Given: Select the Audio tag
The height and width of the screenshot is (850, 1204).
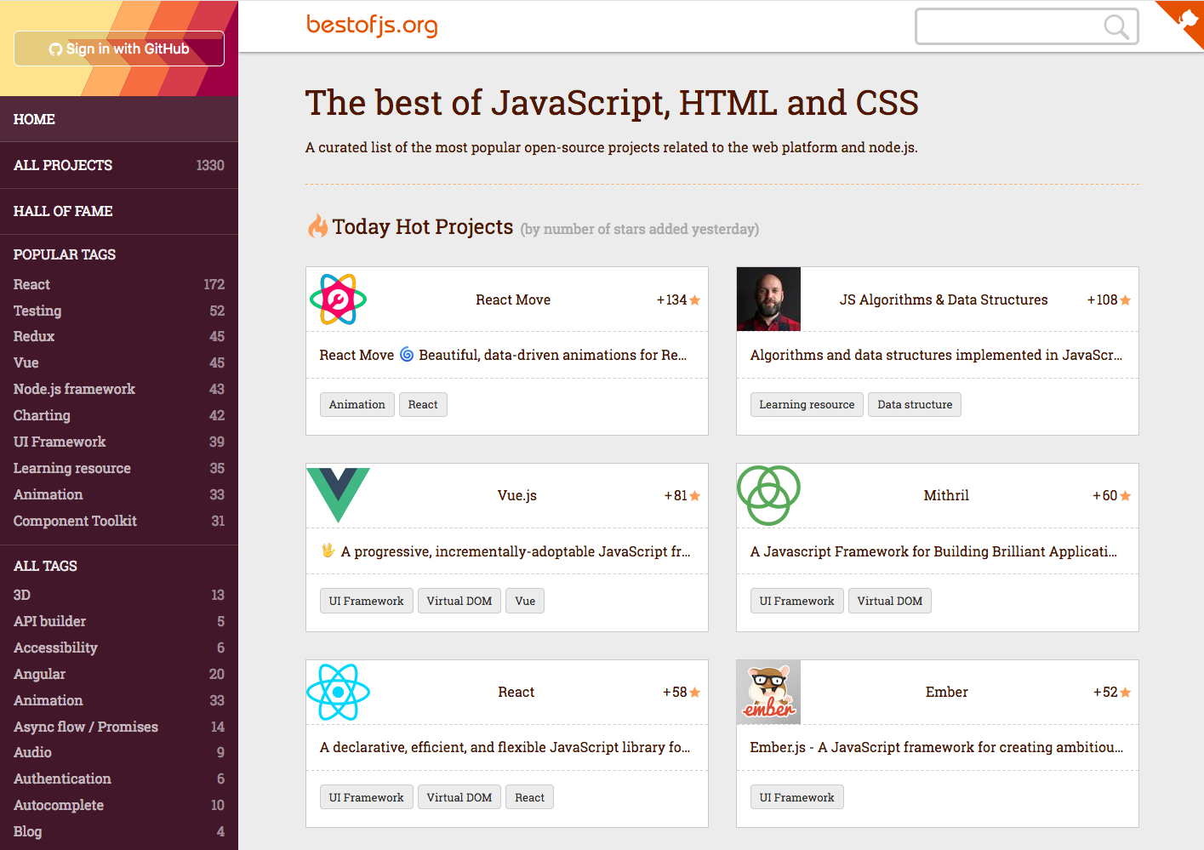Looking at the screenshot, I should click(x=119, y=752).
